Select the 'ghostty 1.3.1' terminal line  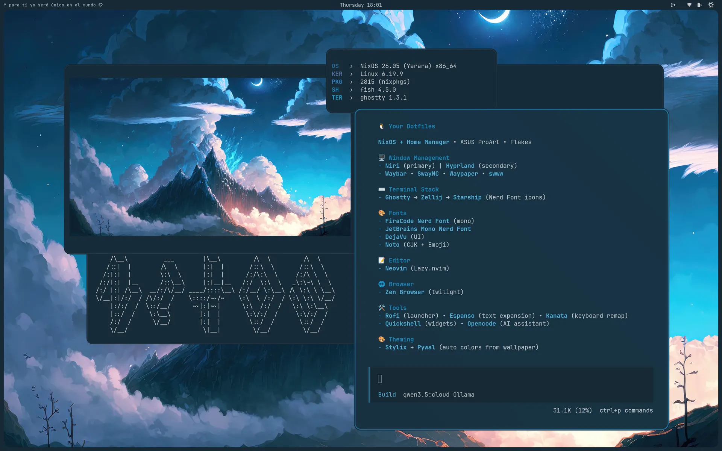point(383,97)
